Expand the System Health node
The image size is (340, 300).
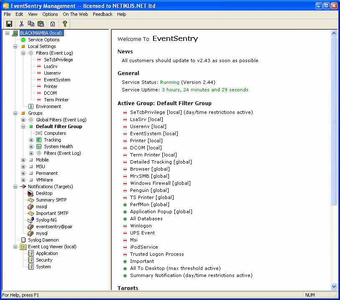pos(31,147)
